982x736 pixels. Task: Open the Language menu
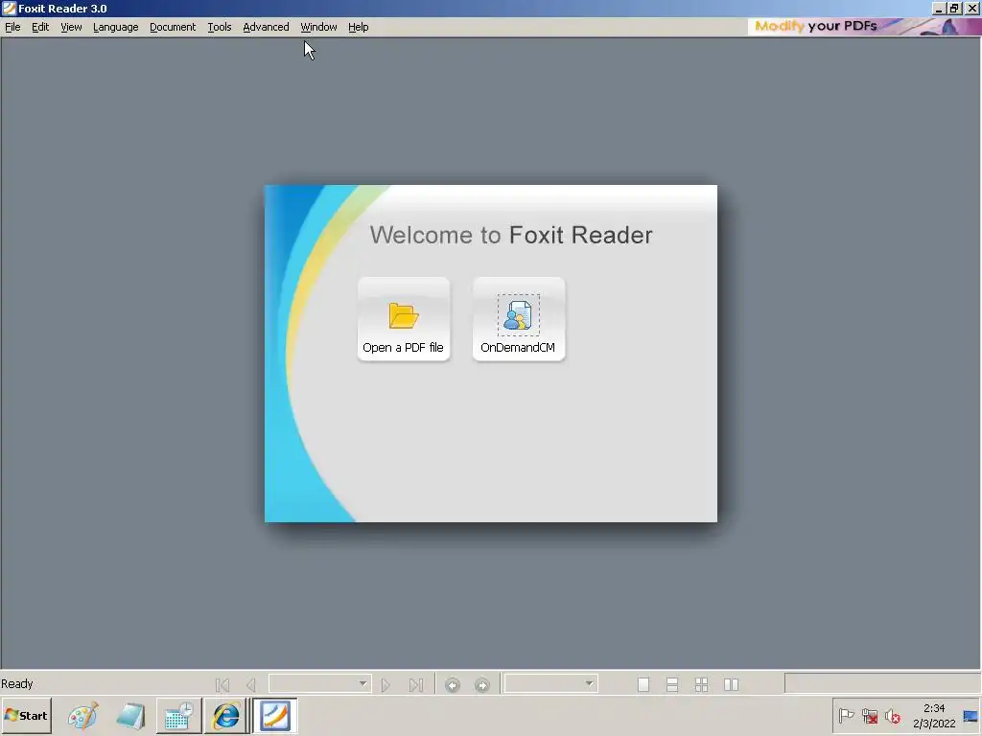(x=115, y=27)
